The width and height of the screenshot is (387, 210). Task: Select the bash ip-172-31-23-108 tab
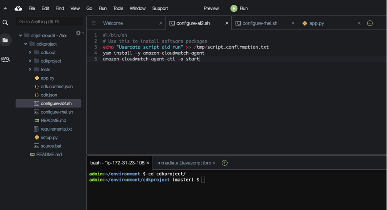pyautogui.click(x=117, y=163)
